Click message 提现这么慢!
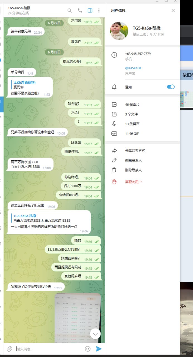 pyautogui.click(x=80, y=62)
